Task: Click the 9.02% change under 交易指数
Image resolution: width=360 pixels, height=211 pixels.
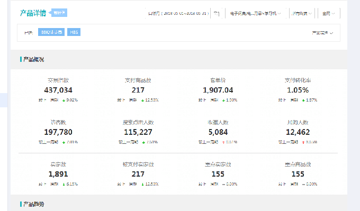Action: tap(72, 100)
